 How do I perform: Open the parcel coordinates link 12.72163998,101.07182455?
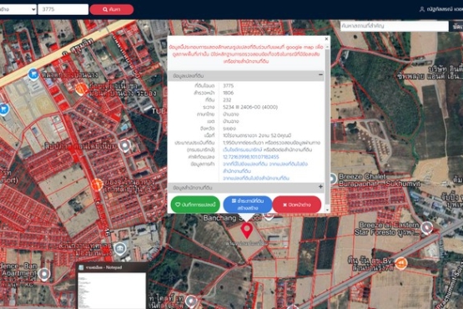point(251,157)
